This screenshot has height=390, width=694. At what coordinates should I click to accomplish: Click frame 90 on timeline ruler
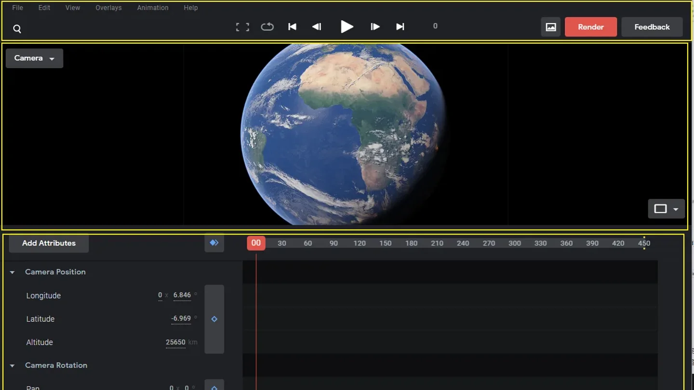coord(334,244)
